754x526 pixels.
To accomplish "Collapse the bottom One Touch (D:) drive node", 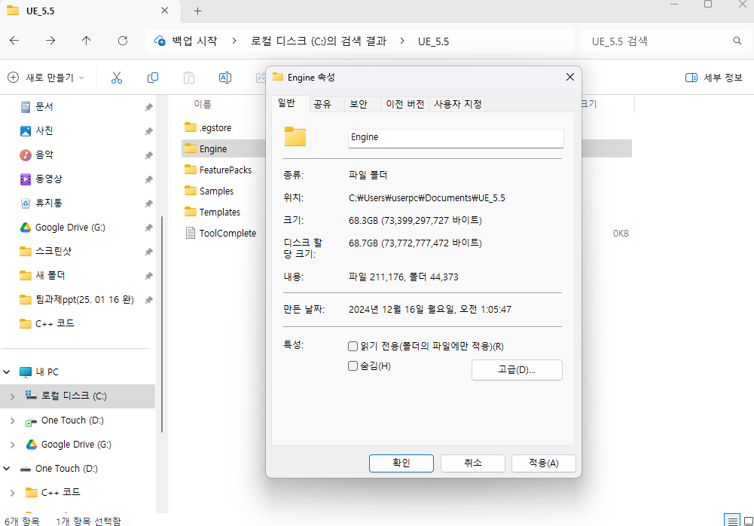I will 7,468.
